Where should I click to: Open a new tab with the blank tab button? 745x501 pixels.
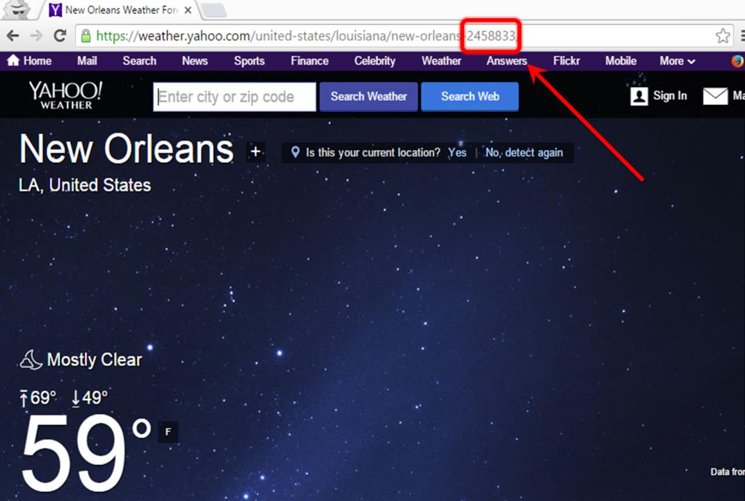[x=214, y=10]
